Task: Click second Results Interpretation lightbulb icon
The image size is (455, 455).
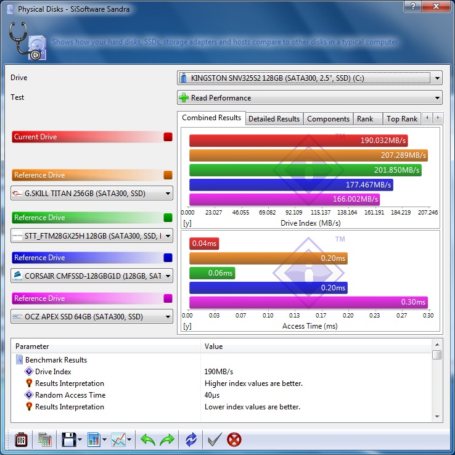Action: [x=29, y=407]
